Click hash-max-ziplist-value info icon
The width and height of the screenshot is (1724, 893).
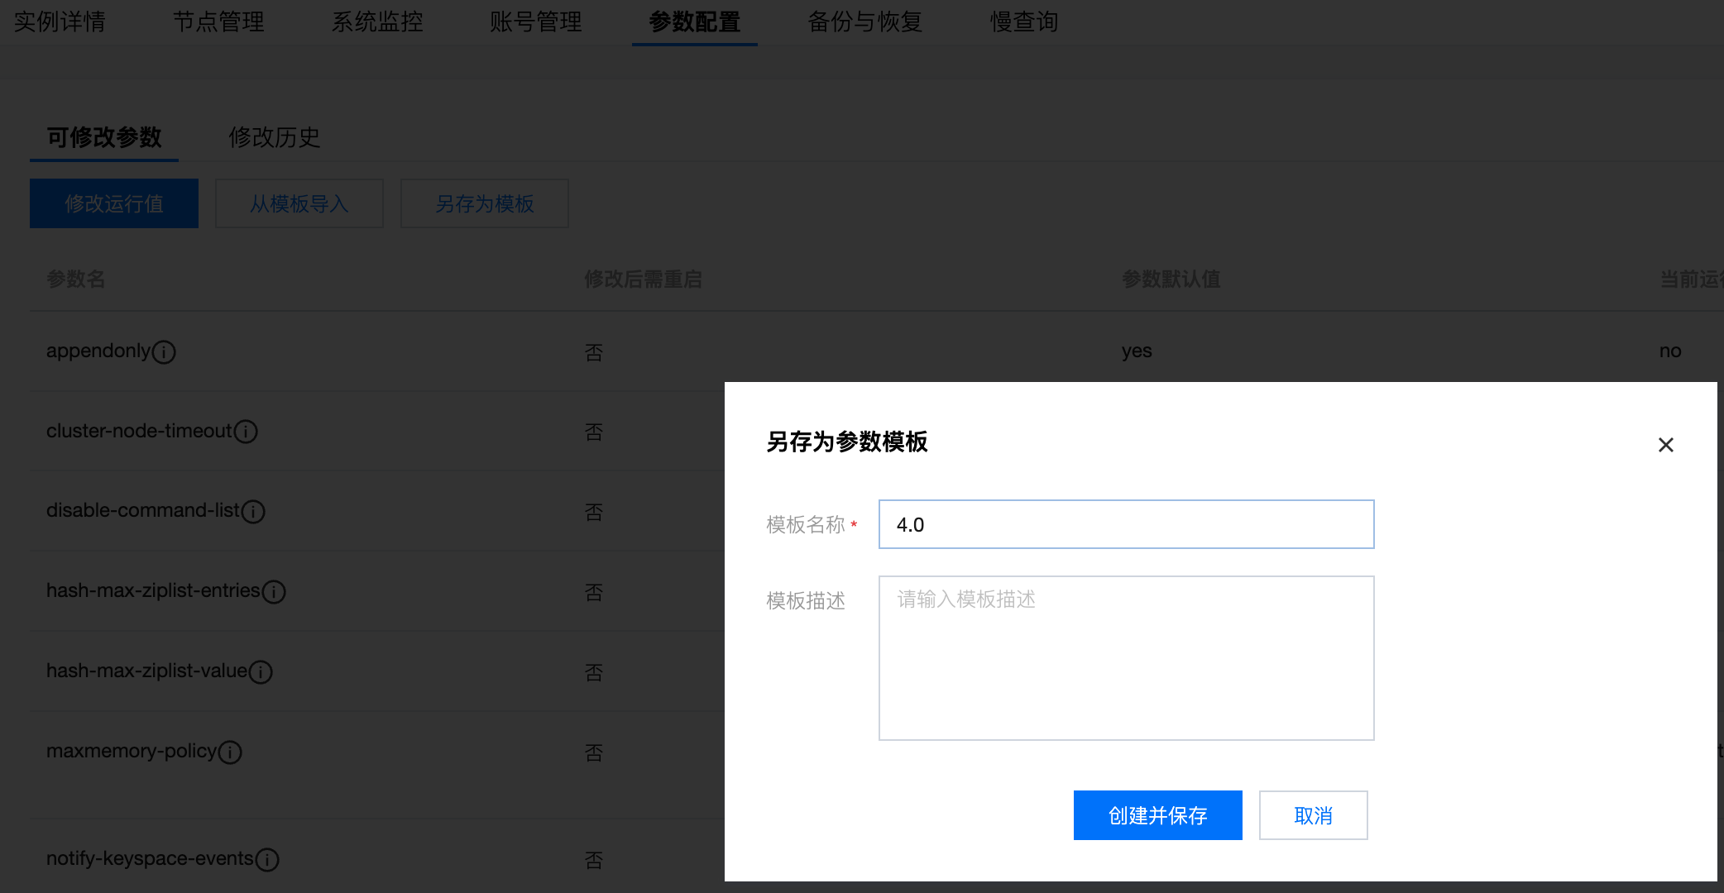coord(261,672)
